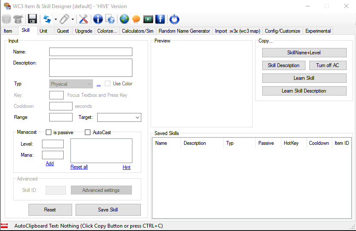Focus the Range input field

click(61, 117)
